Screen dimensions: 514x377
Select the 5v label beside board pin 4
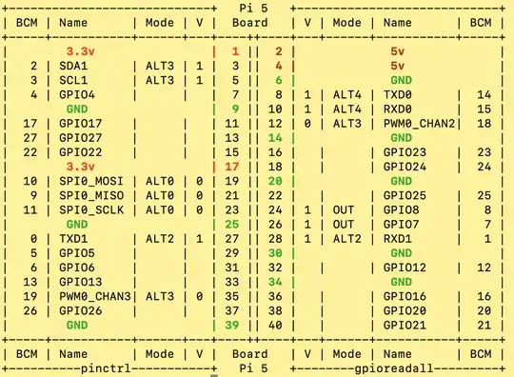pyautogui.click(x=398, y=66)
